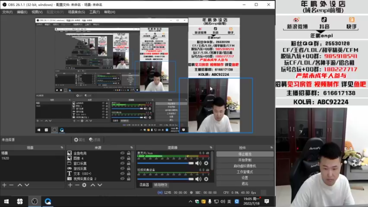The width and height of the screenshot is (368, 207).
Task: Select the 文本 (GDI+) source row
Action: 99,174
